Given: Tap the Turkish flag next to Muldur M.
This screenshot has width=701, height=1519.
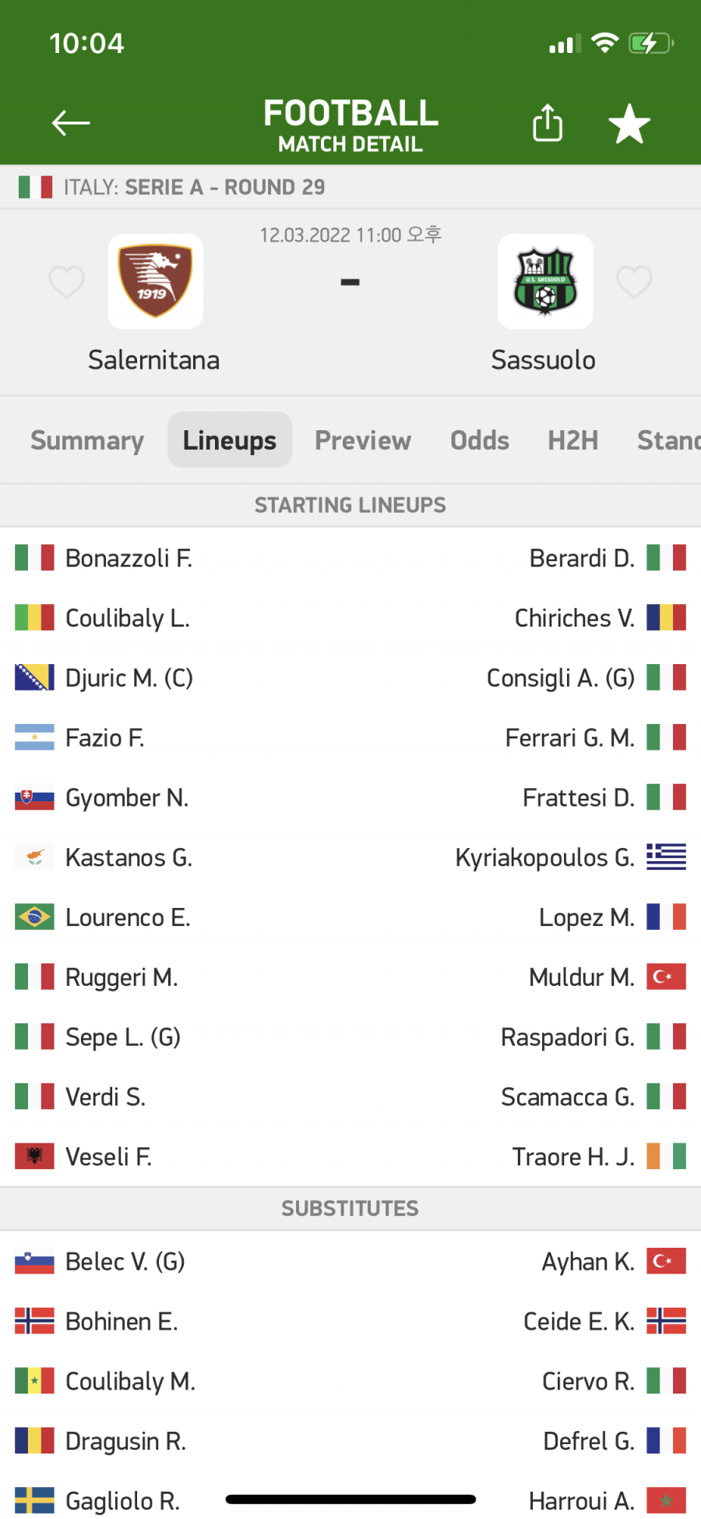Looking at the screenshot, I should 666,977.
